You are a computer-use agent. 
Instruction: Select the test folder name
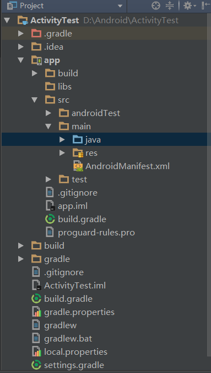click(x=79, y=180)
